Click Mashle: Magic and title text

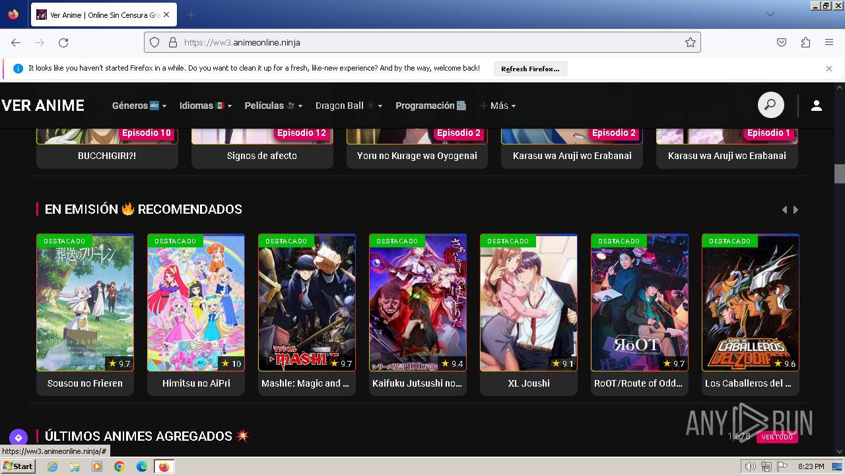[306, 383]
